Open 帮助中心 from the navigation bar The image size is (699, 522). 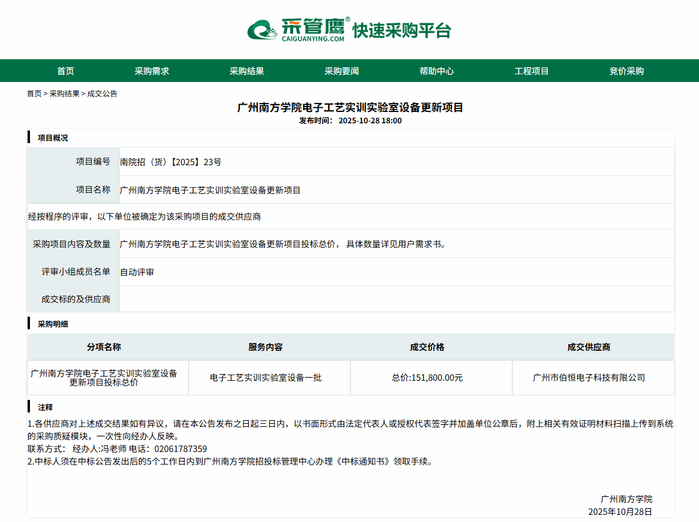coord(436,71)
